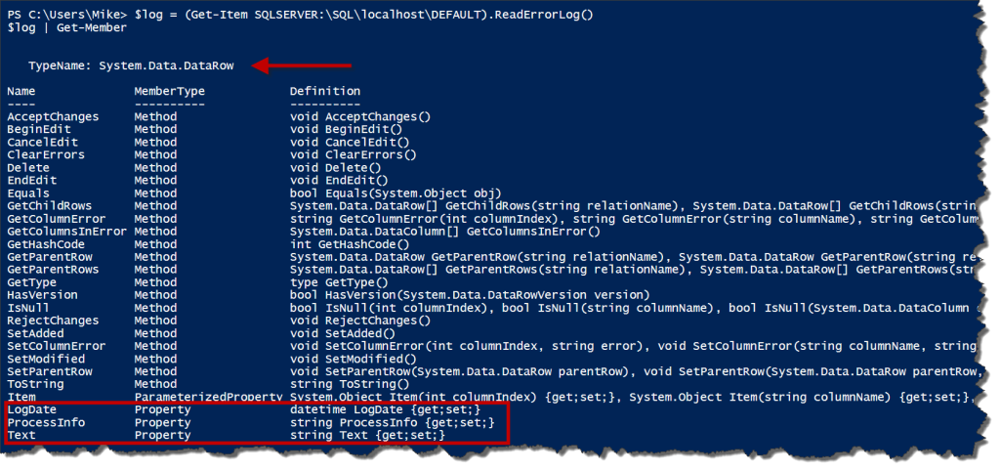Click the red arrow pointing at TypeName
Image resolution: width=1000 pixels, height=471 pixels.
click(303, 65)
